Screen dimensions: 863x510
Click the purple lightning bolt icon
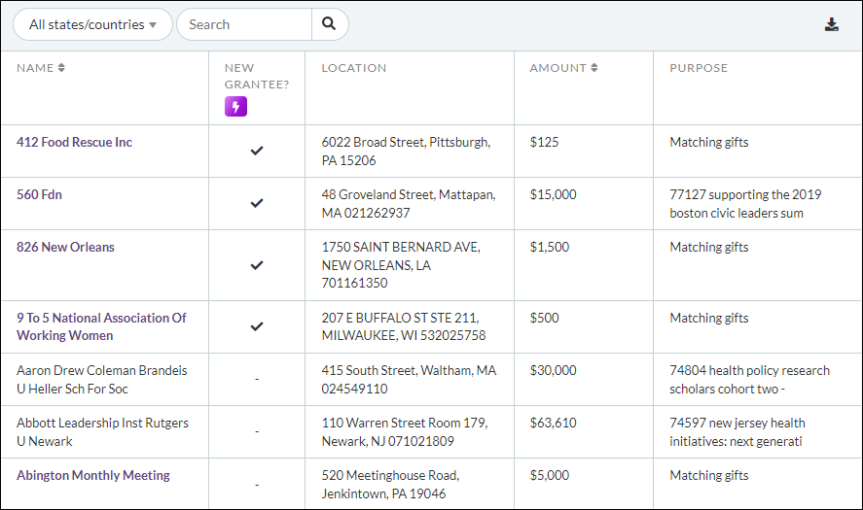point(235,106)
